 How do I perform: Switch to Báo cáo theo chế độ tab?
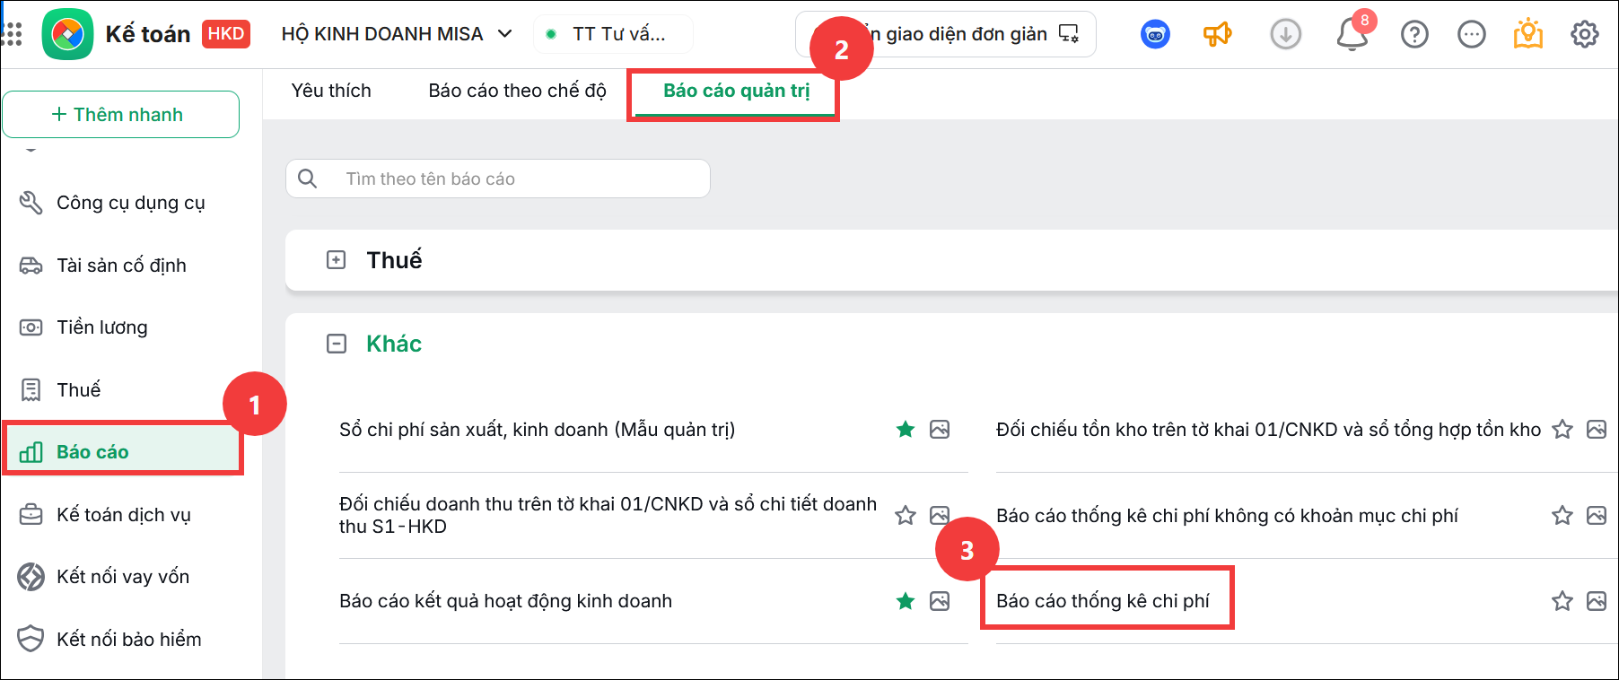point(518,91)
